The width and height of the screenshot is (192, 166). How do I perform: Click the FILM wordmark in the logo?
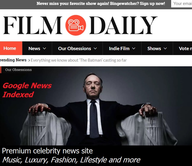(x=33, y=25)
